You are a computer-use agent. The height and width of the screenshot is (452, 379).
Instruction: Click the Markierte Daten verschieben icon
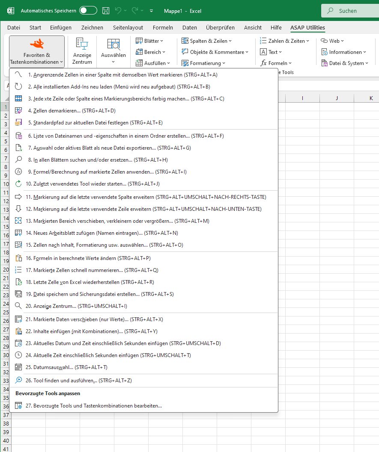(18, 319)
